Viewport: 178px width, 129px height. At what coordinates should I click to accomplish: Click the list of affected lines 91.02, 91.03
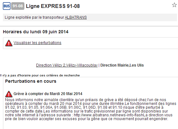(64, 107)
